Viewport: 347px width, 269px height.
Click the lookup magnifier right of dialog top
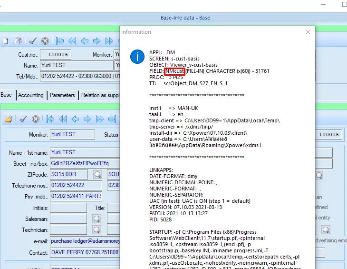[x=319, y=175]
